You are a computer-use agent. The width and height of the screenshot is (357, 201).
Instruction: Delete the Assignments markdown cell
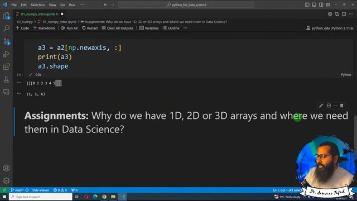342,106
